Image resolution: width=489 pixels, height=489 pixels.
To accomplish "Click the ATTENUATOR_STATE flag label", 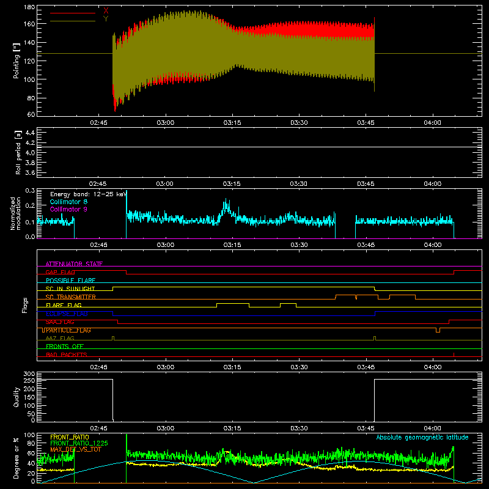I will point(74,264).
